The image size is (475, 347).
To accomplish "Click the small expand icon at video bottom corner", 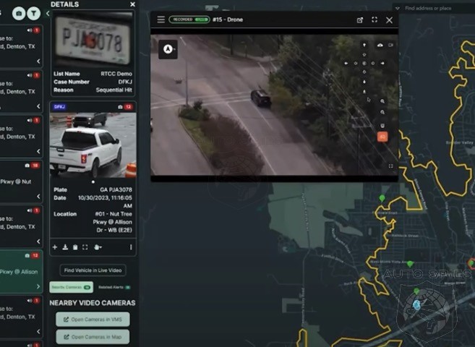I will 391,166.
